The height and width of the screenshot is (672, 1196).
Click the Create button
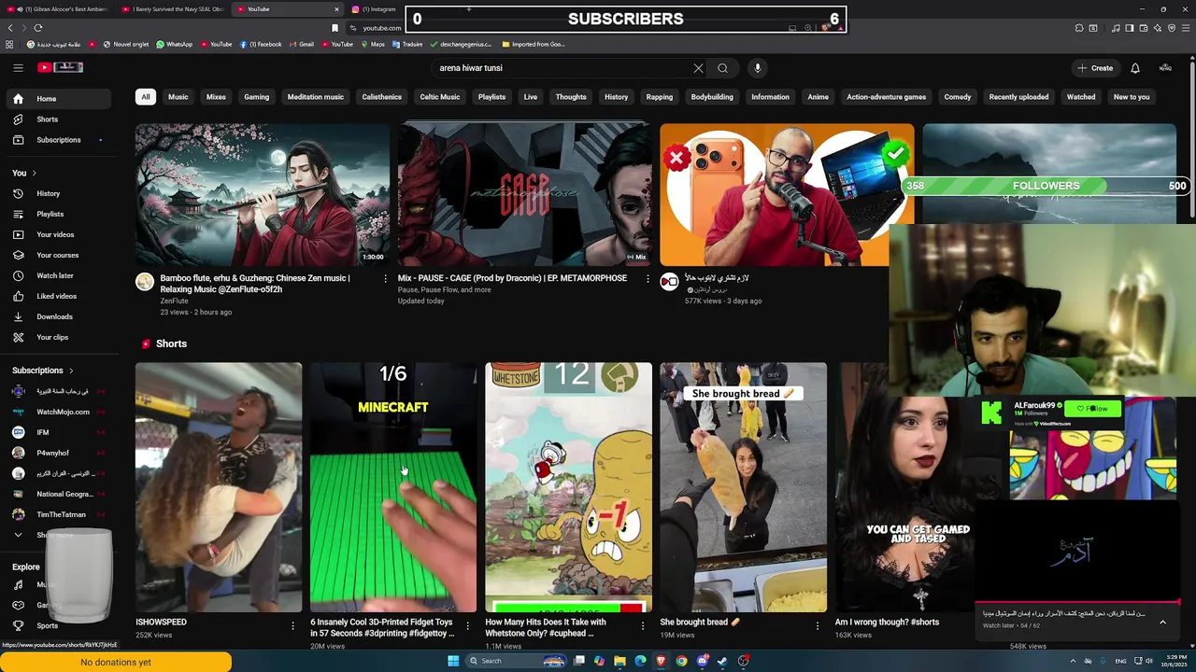1095,68
